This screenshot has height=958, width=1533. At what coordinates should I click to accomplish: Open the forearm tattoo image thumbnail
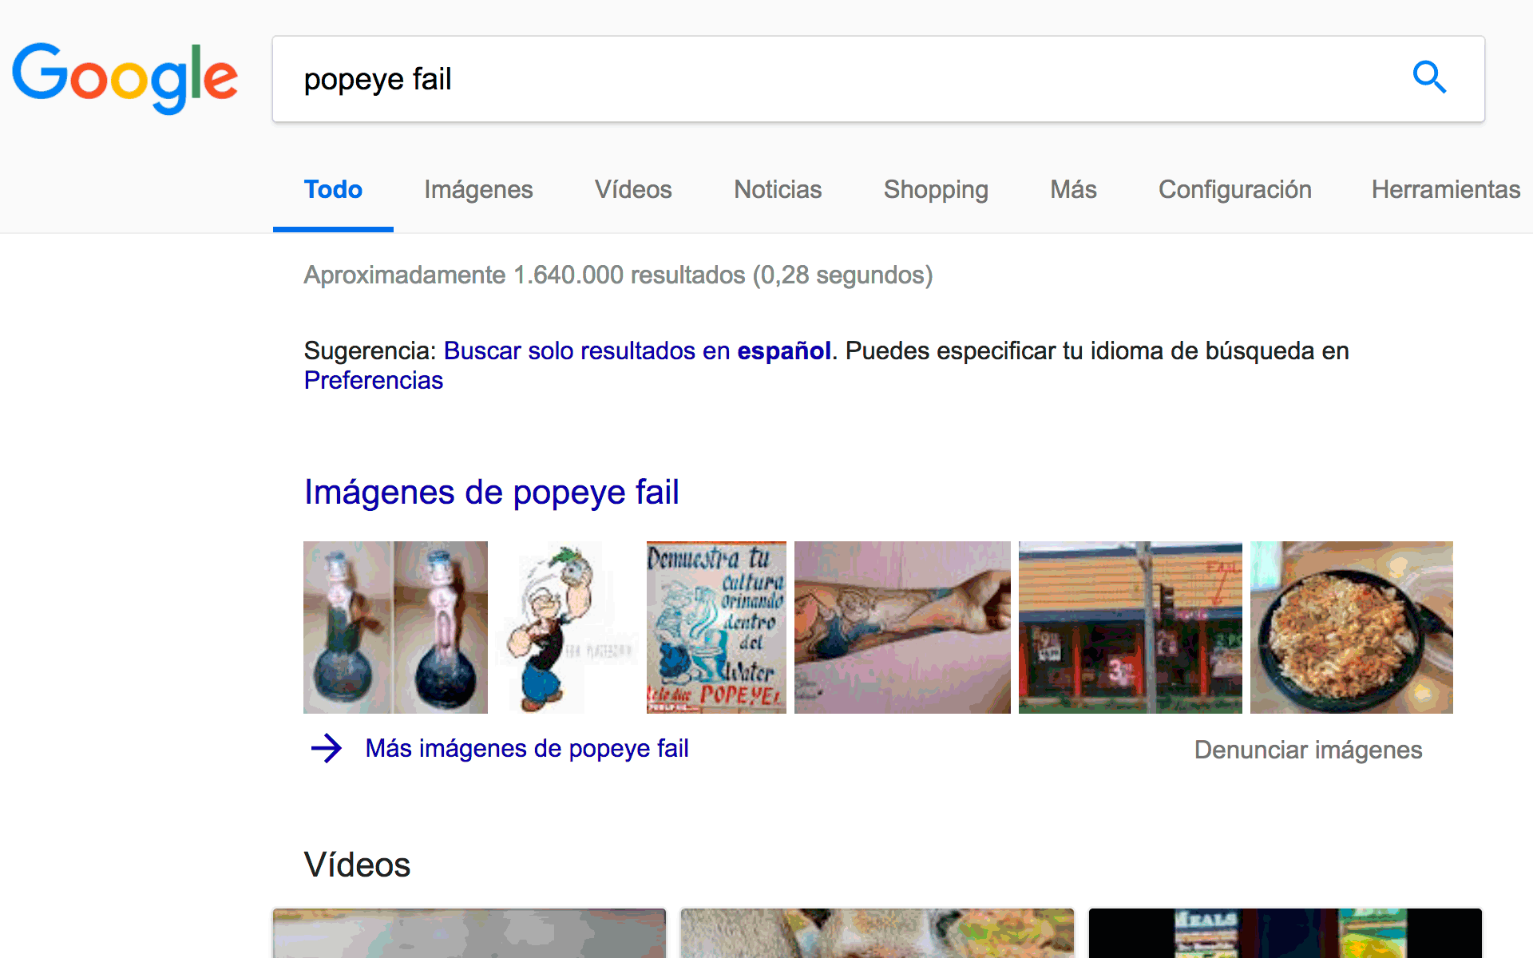[x=902, y=627]
